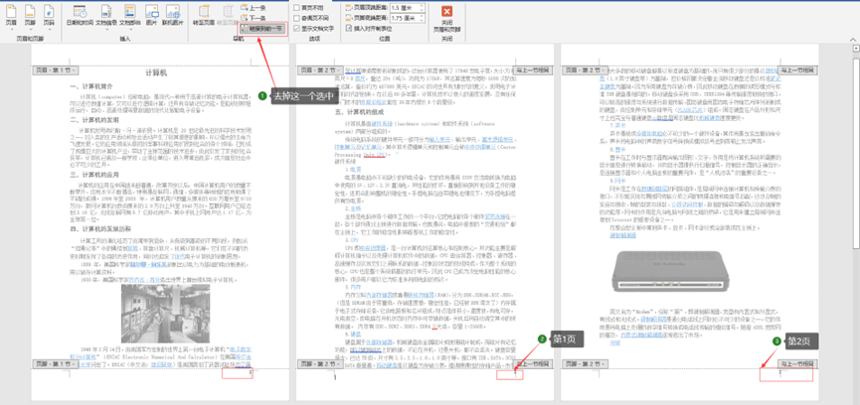
Task: Click 转至页脚 go to footer
Action: [227, 15]
